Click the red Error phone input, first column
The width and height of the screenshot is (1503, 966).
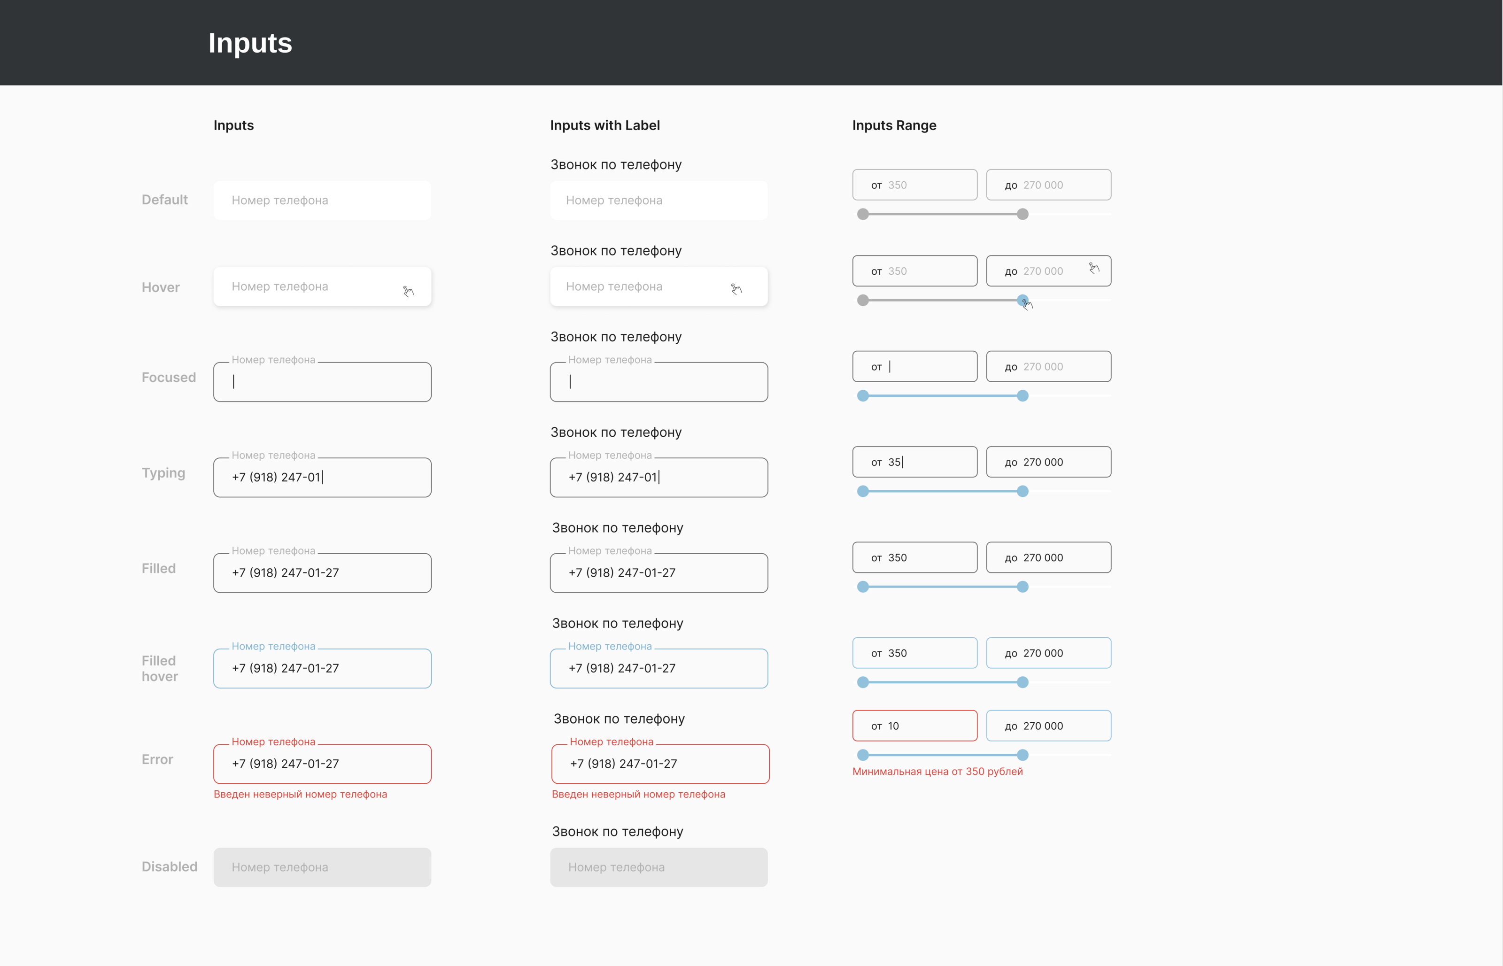tap(322, 764)
